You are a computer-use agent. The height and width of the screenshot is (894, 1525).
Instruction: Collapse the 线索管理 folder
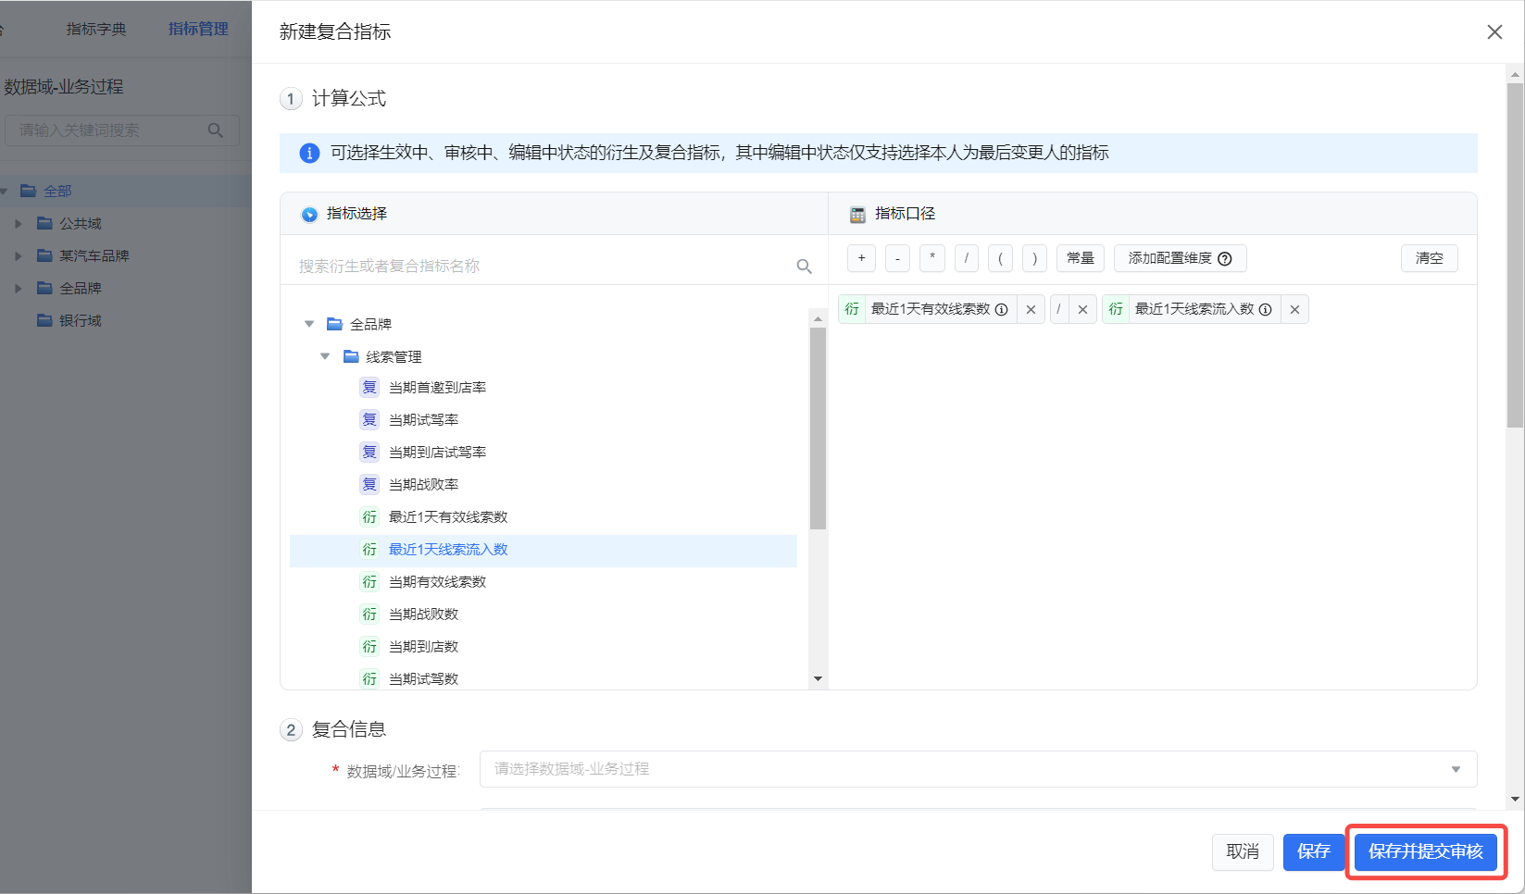click(325, 356)
